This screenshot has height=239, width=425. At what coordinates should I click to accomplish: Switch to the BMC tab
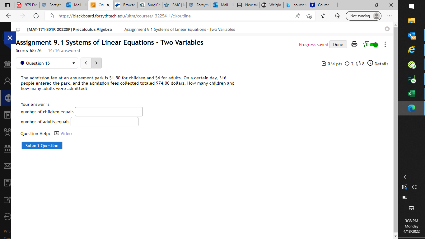click(x=174, y=5)
